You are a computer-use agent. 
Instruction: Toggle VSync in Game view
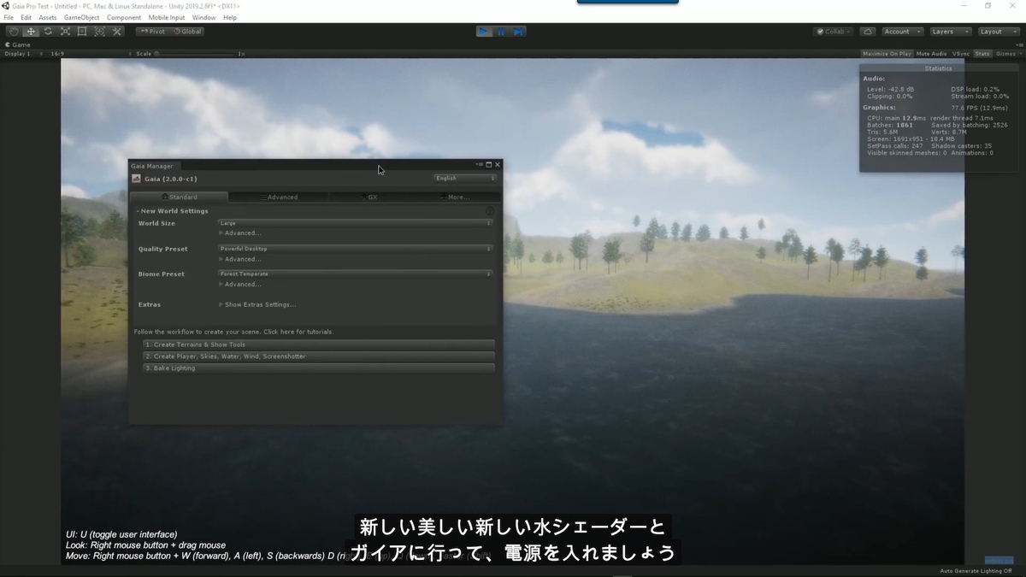962,54
